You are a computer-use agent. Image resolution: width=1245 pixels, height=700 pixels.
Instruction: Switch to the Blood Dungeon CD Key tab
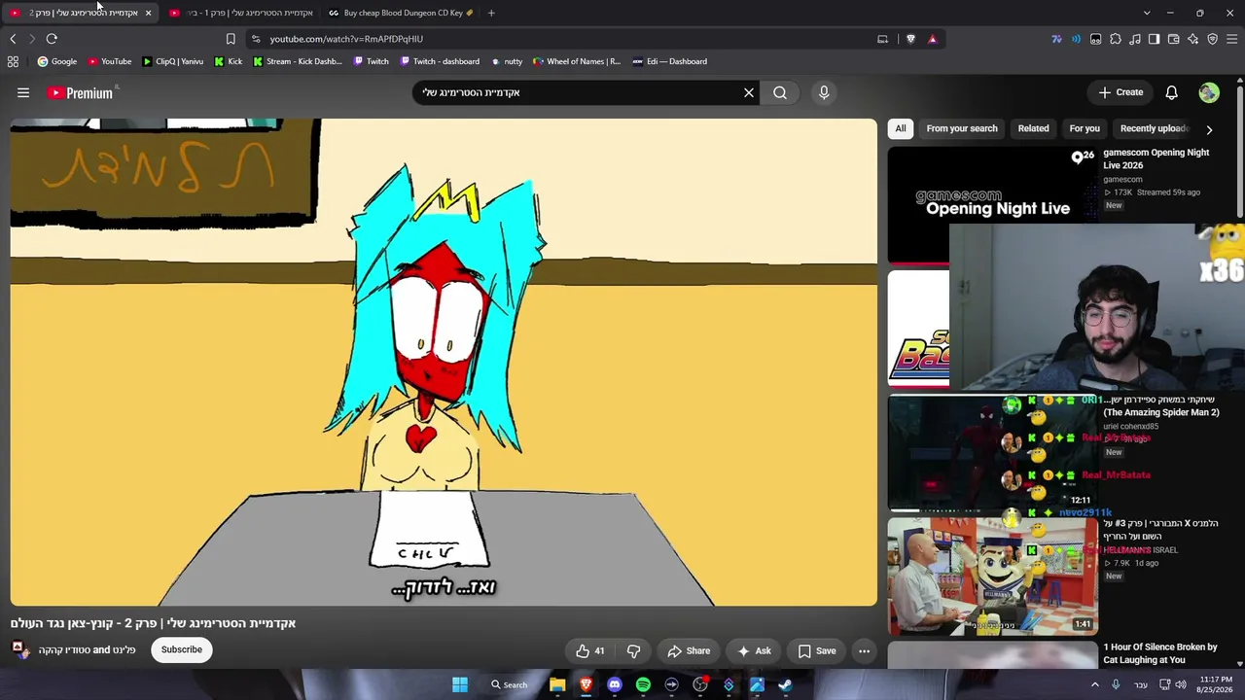400,13
